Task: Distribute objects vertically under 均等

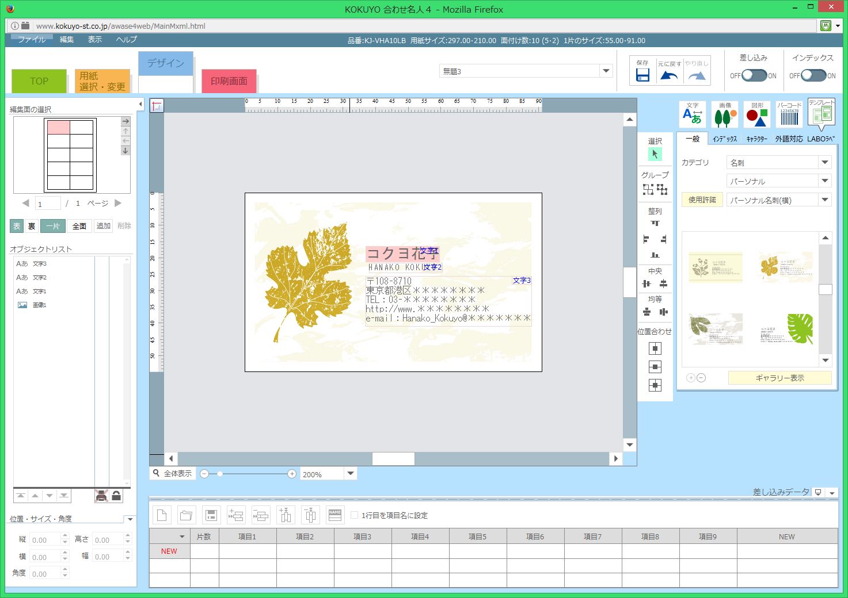Action: pyautogui.click(x=647, y=312)
